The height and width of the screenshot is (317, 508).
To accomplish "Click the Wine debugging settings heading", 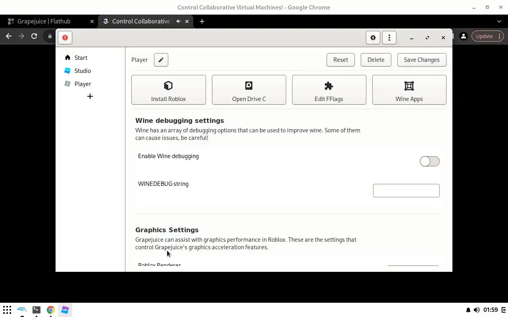I will coord(179,120).
